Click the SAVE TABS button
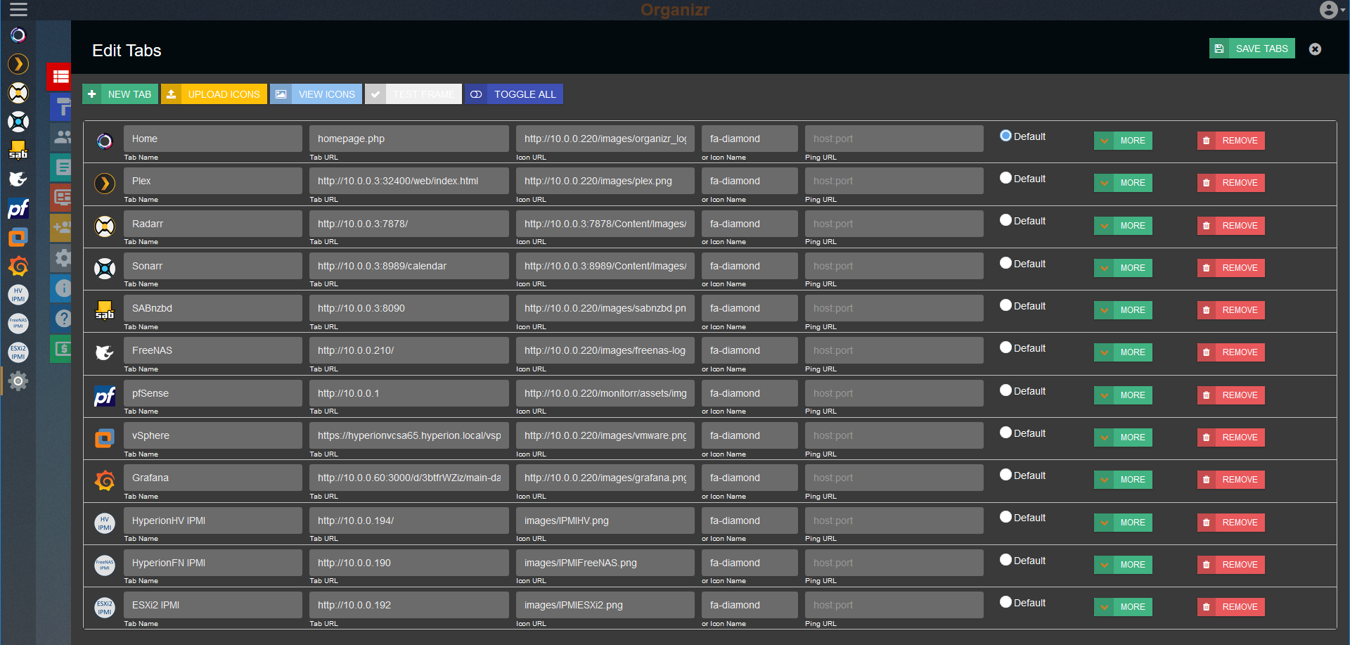This screenshot has height=645, width=1350. pyautogui.click(x=1252, y=49)
